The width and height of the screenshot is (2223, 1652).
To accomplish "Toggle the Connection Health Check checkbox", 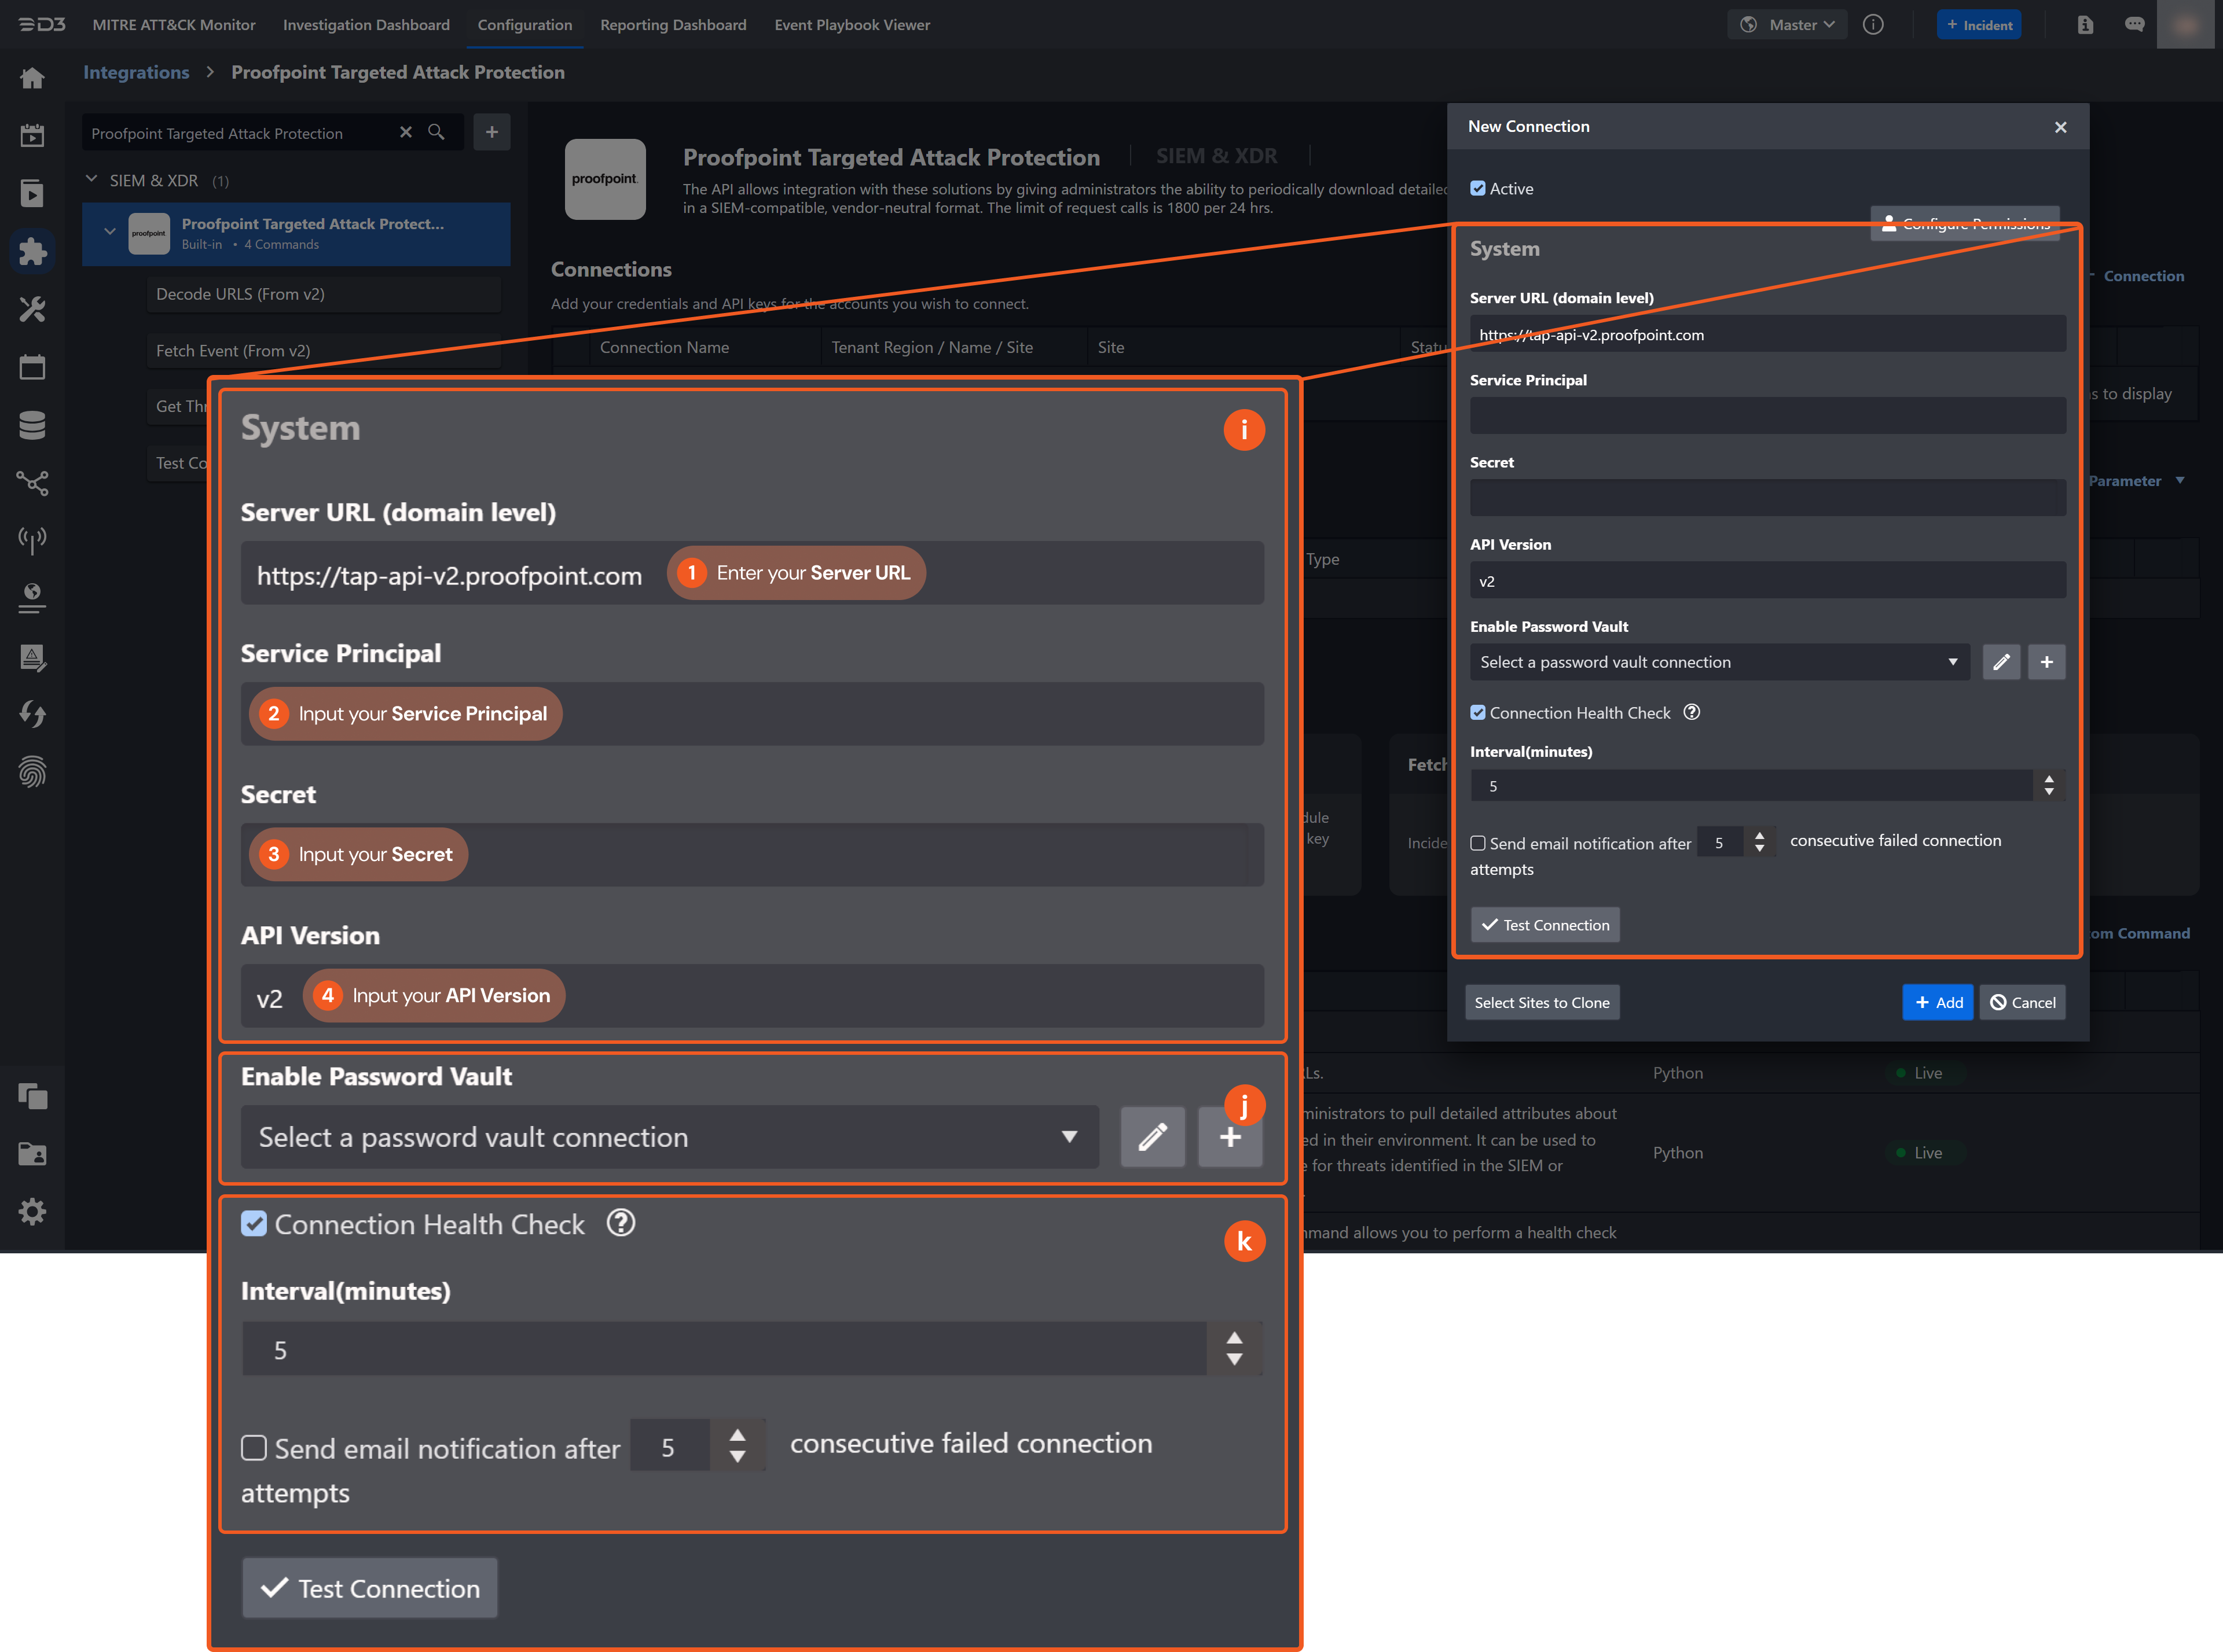I will (1478, 712).
